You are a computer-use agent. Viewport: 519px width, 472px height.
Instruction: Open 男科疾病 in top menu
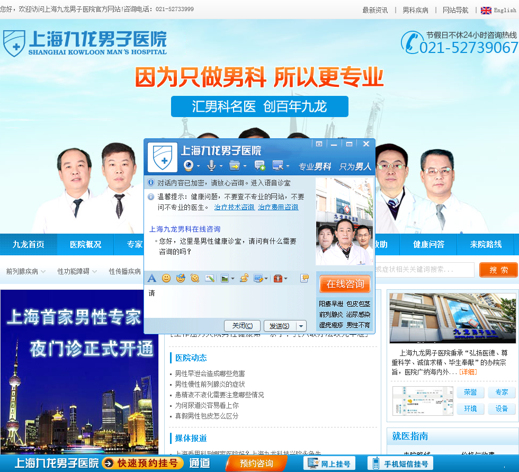pyautogui.click(x=415, y=10)
